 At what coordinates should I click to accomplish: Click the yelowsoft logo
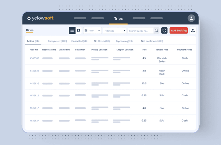point(40,18)
